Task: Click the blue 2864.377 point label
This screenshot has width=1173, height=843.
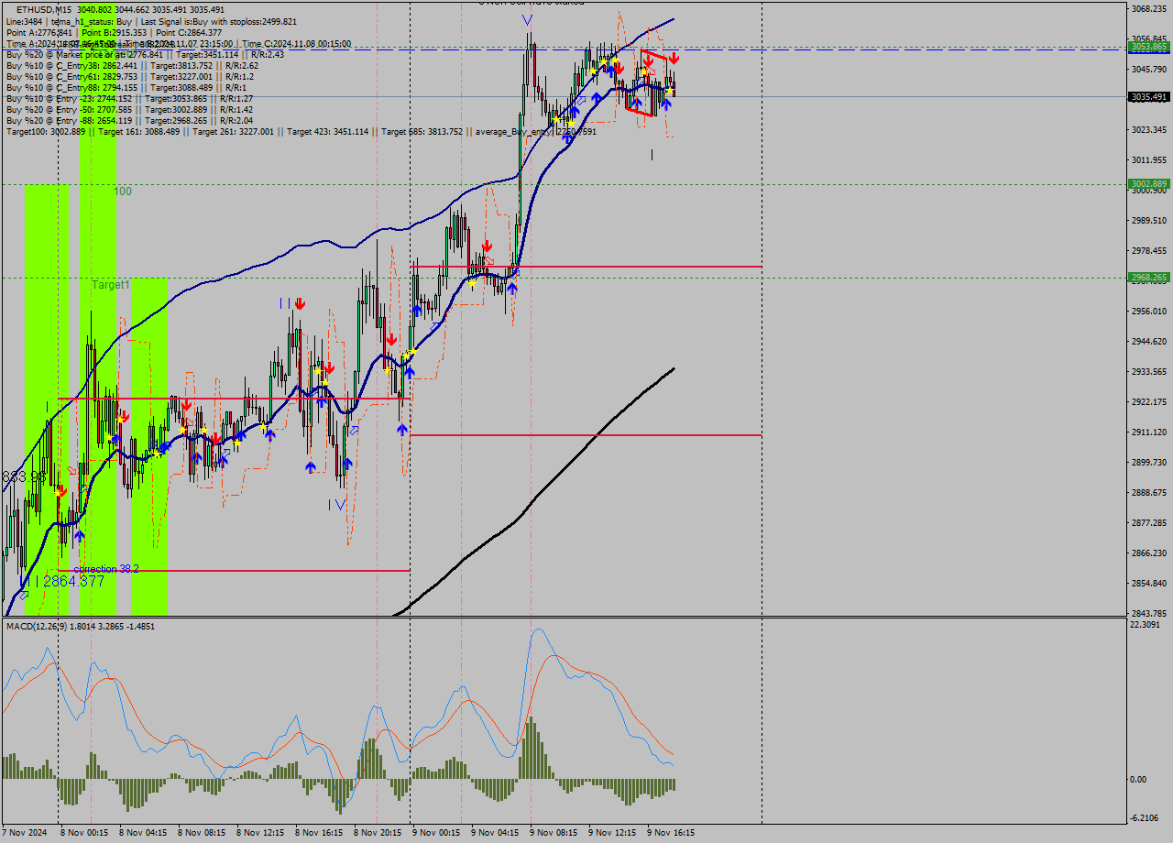Action: (x=73, y=581)
